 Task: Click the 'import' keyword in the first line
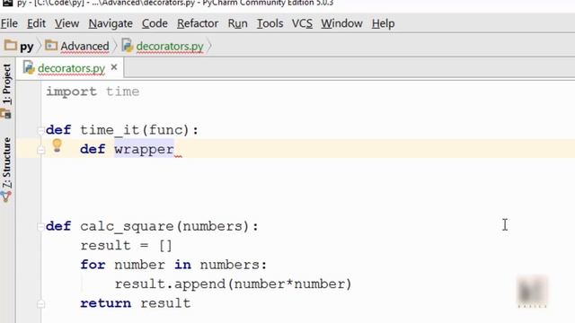tap(72, 92)
